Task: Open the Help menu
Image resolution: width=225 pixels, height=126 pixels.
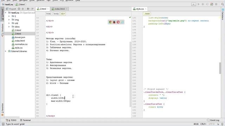Action: click(x=78, y=1)
